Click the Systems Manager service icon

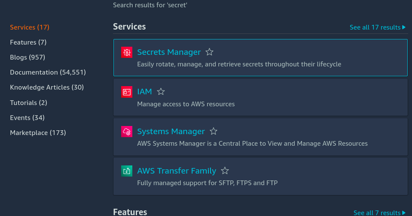(126, 132)
